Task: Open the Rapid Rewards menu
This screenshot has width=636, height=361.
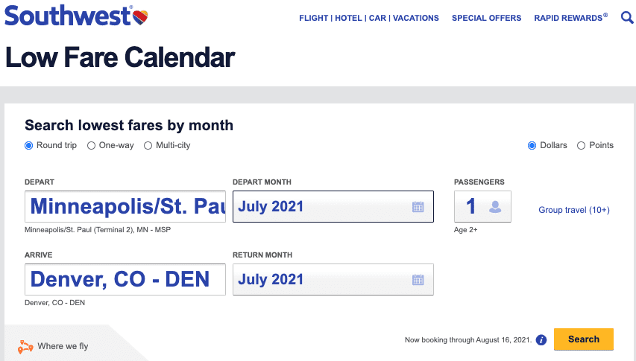Action: tap(570, 18)
